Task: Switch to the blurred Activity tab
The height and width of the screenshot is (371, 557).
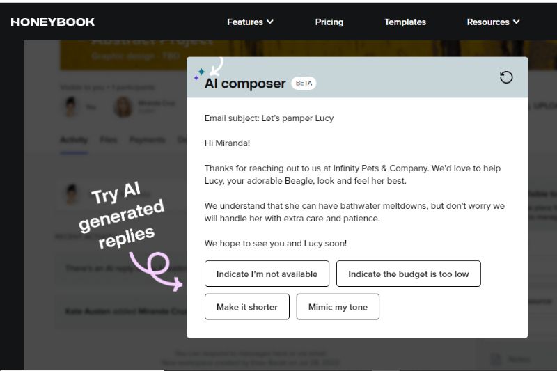Action: [x=74, y=140]
